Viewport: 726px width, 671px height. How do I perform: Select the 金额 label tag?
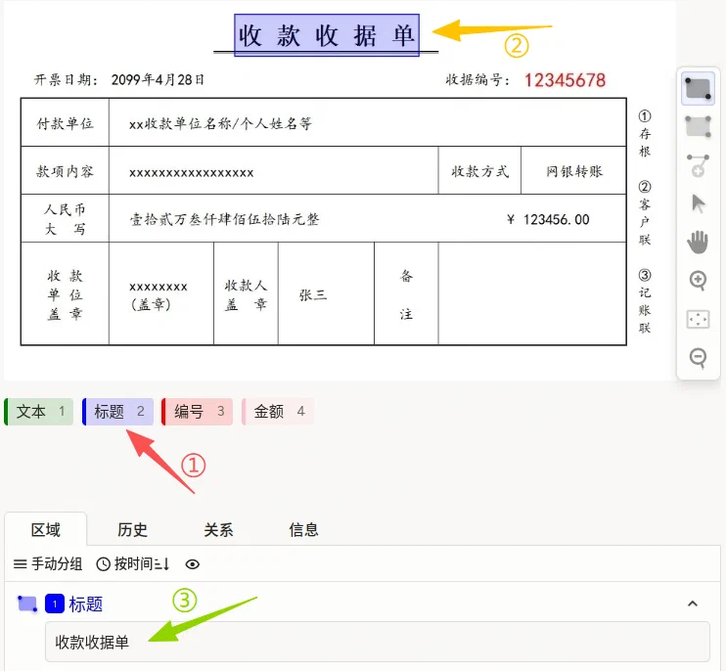(x=278, y=412)
